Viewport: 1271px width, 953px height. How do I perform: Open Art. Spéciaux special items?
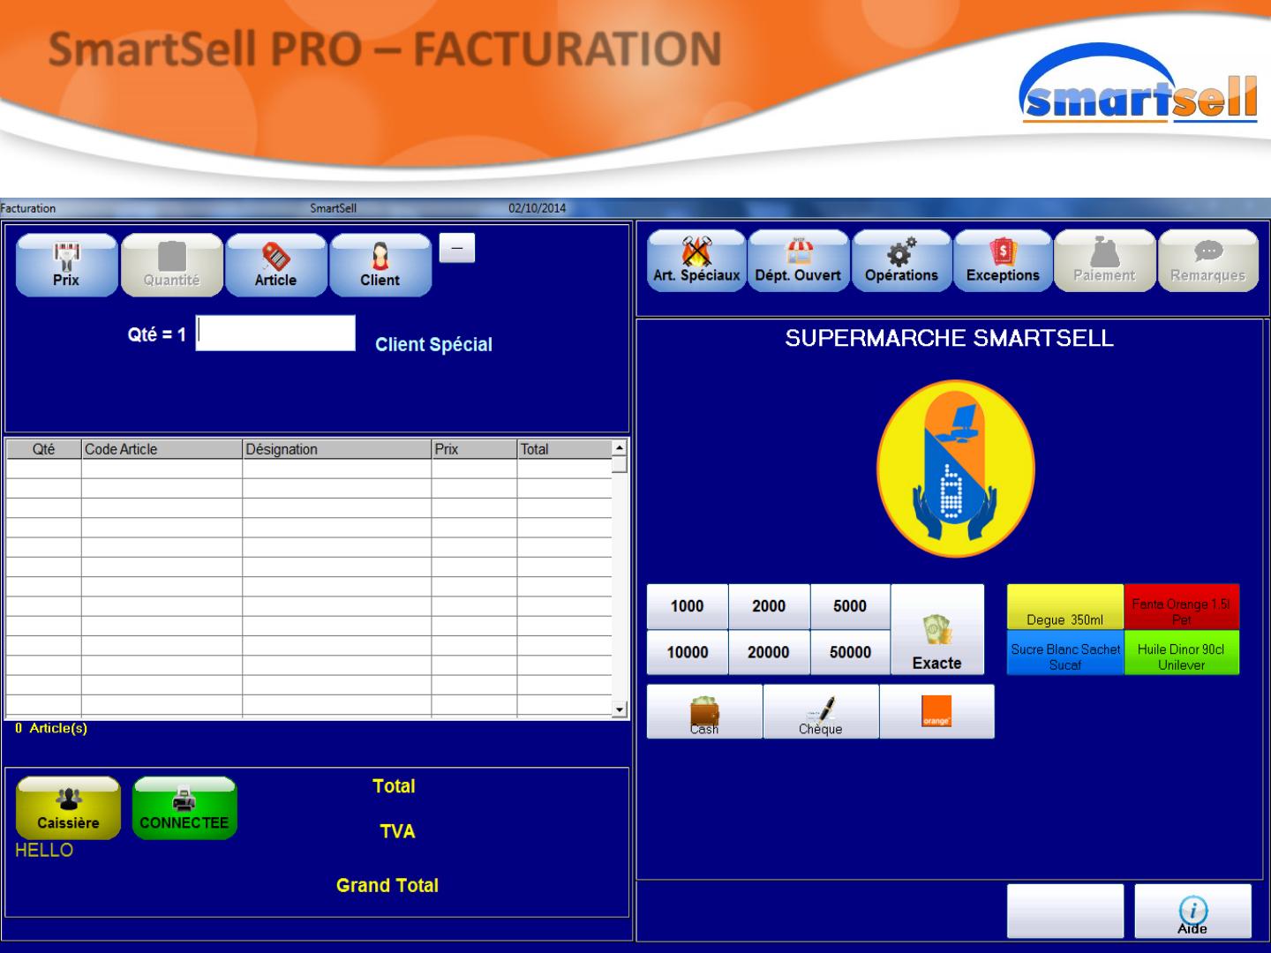[x=696, y=261]
